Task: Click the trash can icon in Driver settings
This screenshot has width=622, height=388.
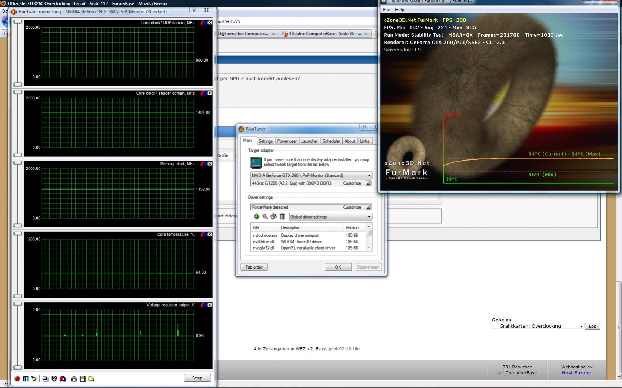Action: tap(282, 217)
